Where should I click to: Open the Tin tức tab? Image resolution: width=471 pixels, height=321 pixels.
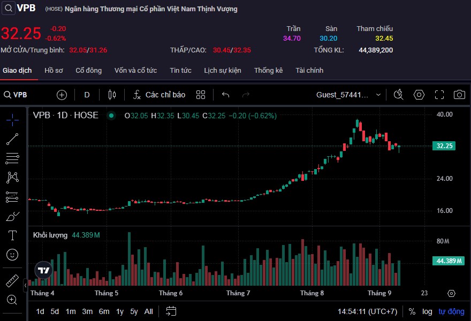pyautogui.click(x=180, y=70)
